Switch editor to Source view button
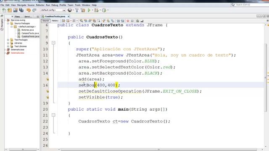Screen dimensions: 269x151 (45, 21)
